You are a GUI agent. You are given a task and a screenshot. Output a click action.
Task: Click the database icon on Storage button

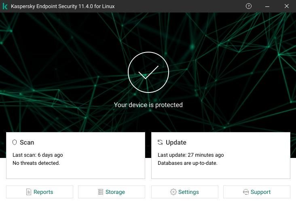point(100,192)
